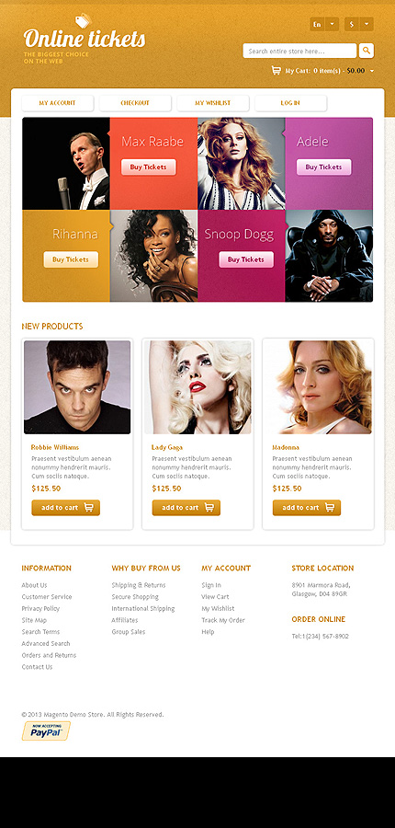Open the $ currency dropdown arrow
Viewport: 395px width, 828px height.
367,24
